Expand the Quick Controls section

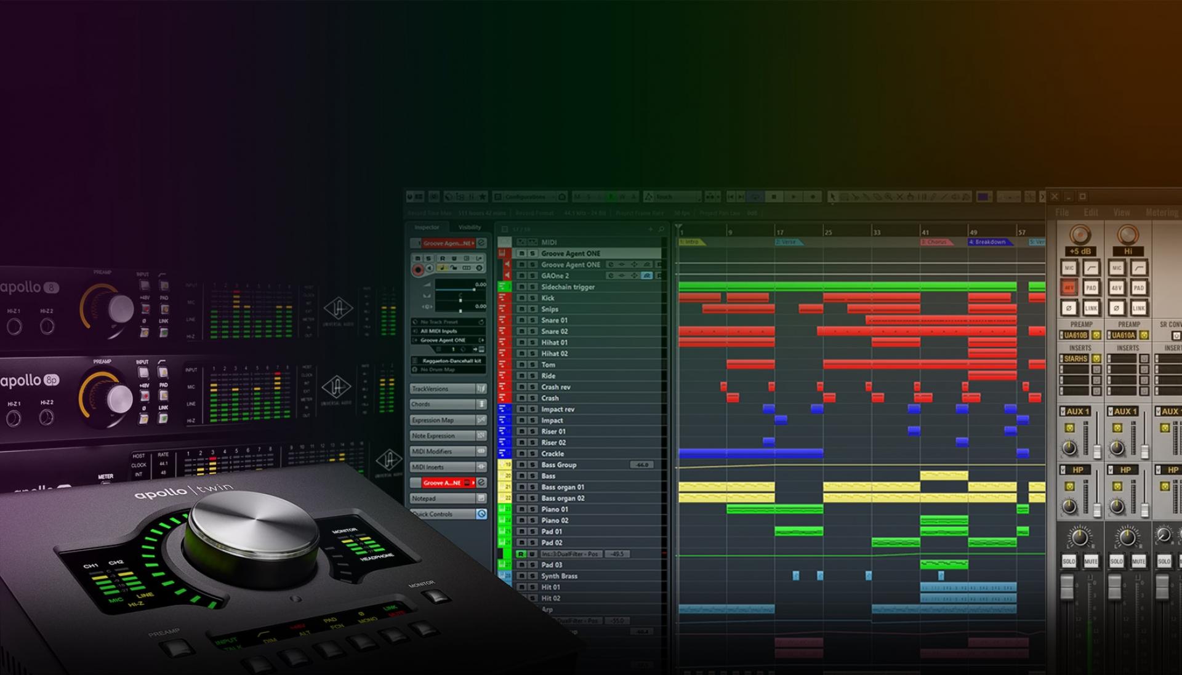coord(448,514)
